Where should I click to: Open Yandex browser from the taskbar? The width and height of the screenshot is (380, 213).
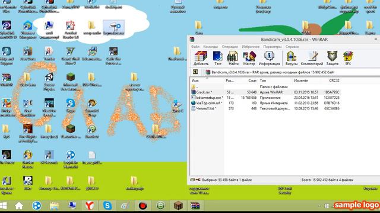click(90, 206)
